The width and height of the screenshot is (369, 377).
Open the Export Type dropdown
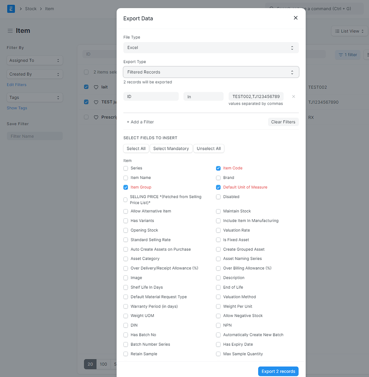click(x=211, y=72)
